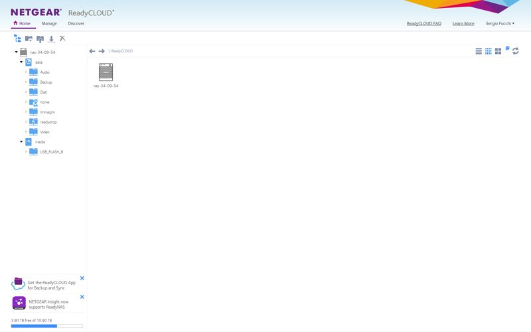Go back with the left arrow
The width and height of the screenshot is (531, 332).
pos(92,51)
